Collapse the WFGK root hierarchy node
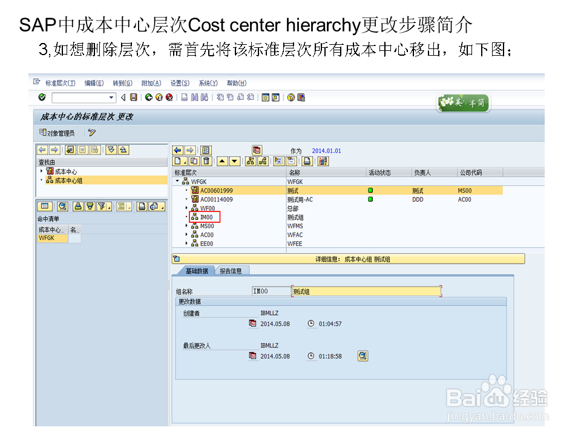The image size is (581, 436). coord(177,181)
